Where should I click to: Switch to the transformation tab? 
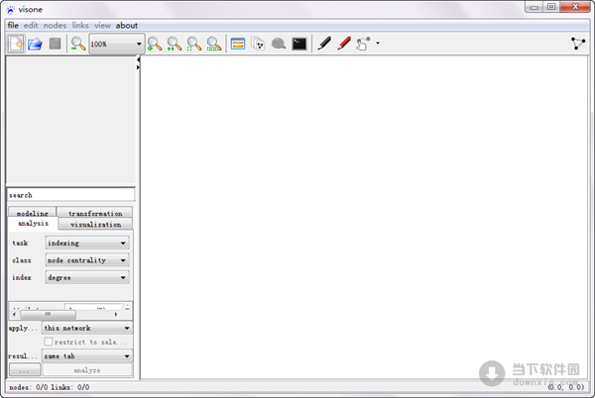[95, 212]
